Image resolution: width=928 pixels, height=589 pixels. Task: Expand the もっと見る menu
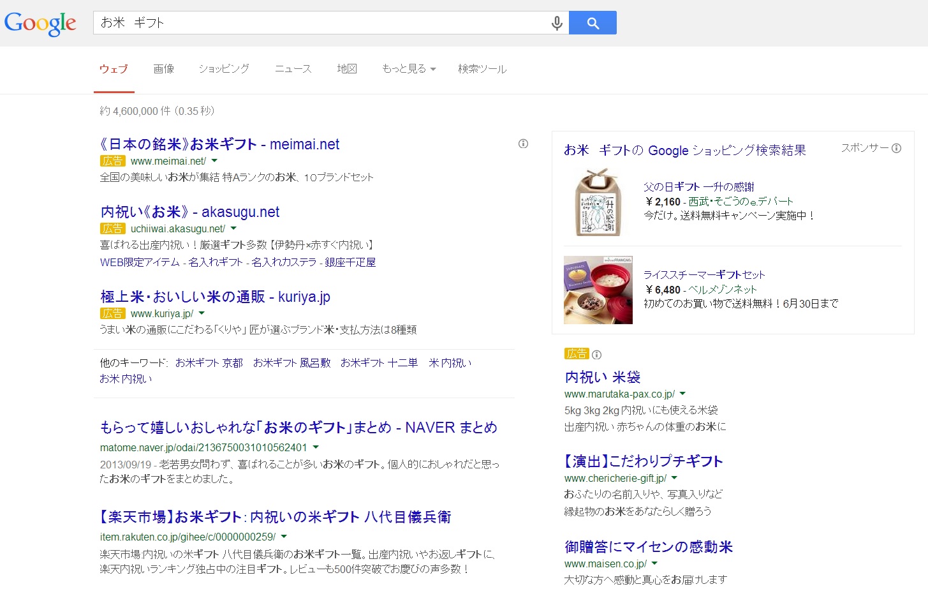[409, 69]
